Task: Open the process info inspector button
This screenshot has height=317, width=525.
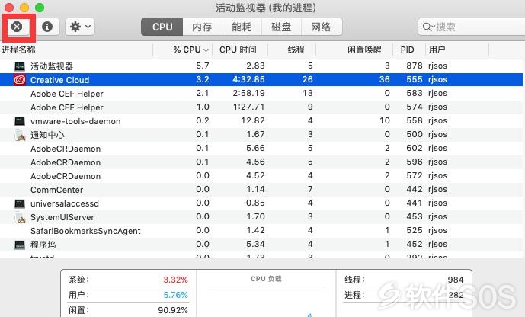Action: pyautogui.click(x=47, y=27)
